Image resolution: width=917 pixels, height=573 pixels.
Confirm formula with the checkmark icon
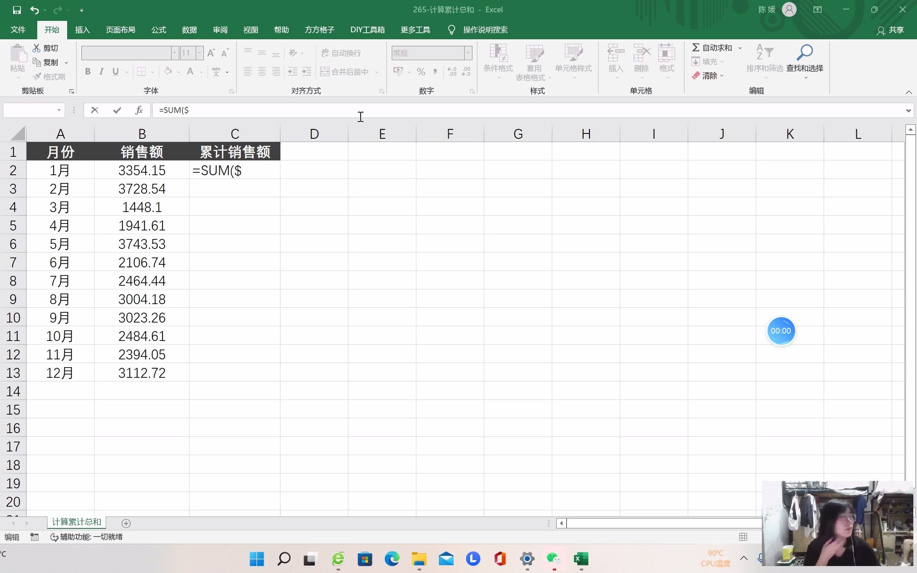pos(117,110)
